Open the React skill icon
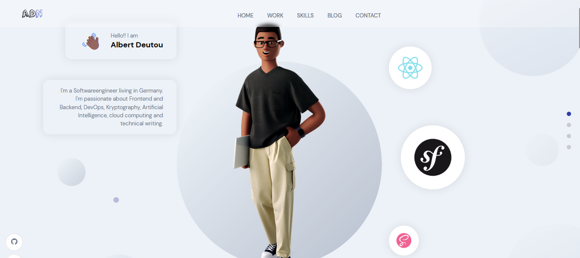The image size is (580, 258). [410, 68]
